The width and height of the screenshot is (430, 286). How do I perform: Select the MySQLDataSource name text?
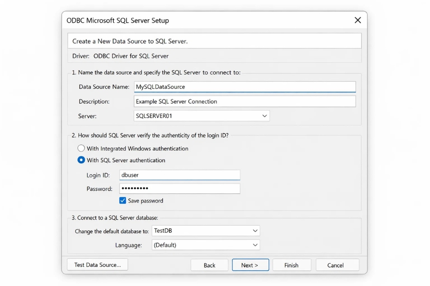point(159,87)
